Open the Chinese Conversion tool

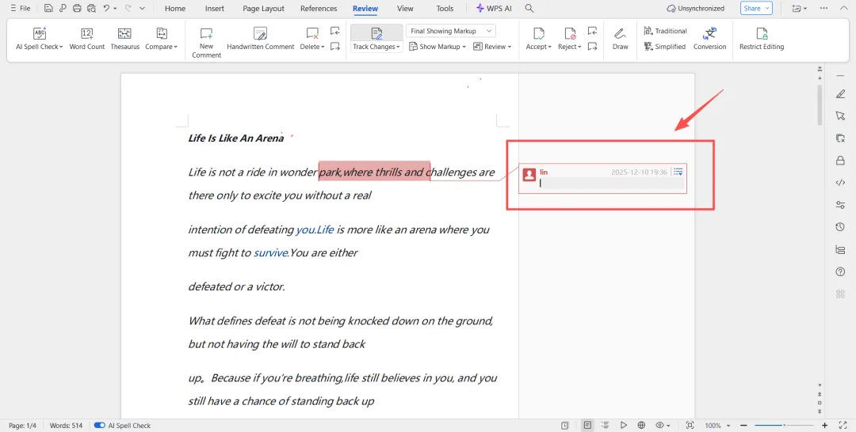[x=709, y=39]
